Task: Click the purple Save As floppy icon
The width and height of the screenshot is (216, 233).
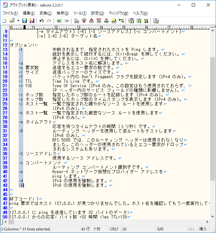Action: point(32,21)
